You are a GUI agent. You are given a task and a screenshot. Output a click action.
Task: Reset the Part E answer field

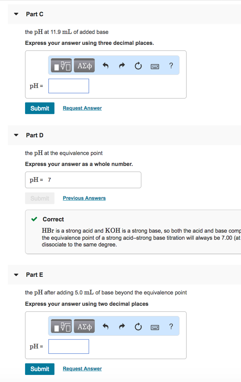[138, 327]
